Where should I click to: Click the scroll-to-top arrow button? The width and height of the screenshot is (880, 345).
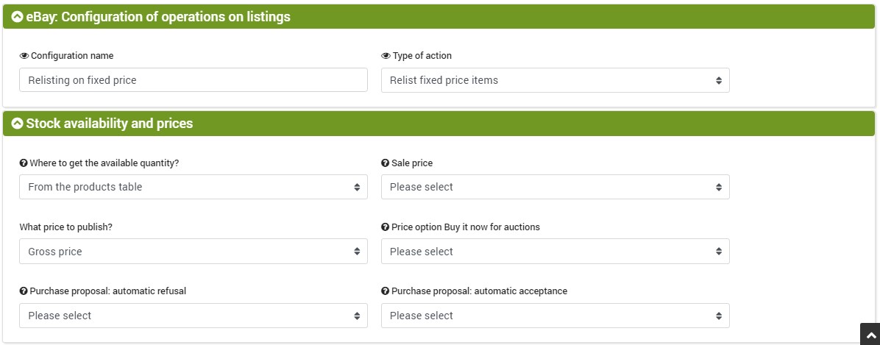[870, 335]
